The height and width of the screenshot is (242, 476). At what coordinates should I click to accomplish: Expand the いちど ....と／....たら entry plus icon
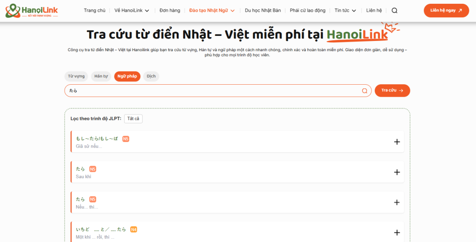point(397,233)
